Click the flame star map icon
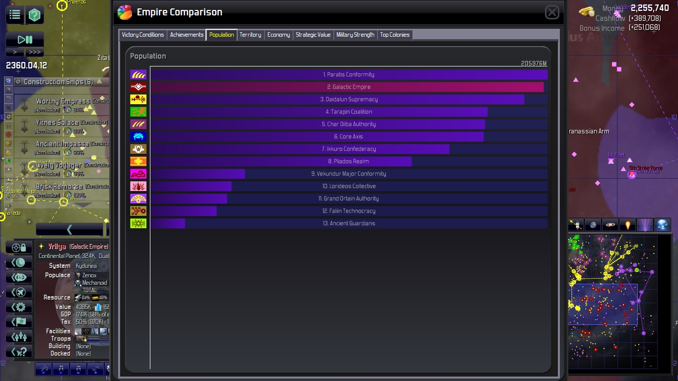678x381 pixels. 627,225
